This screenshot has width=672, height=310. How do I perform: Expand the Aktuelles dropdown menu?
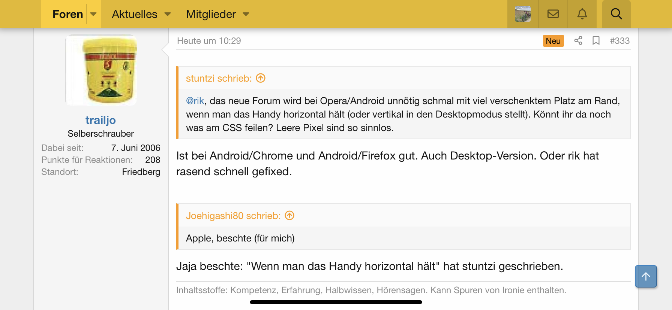coord(168,14)
